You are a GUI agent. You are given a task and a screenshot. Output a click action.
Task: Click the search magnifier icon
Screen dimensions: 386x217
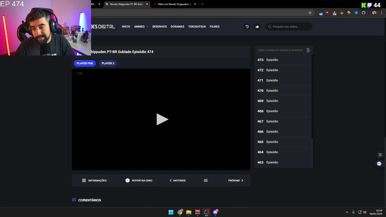click(x=270, y=27)
